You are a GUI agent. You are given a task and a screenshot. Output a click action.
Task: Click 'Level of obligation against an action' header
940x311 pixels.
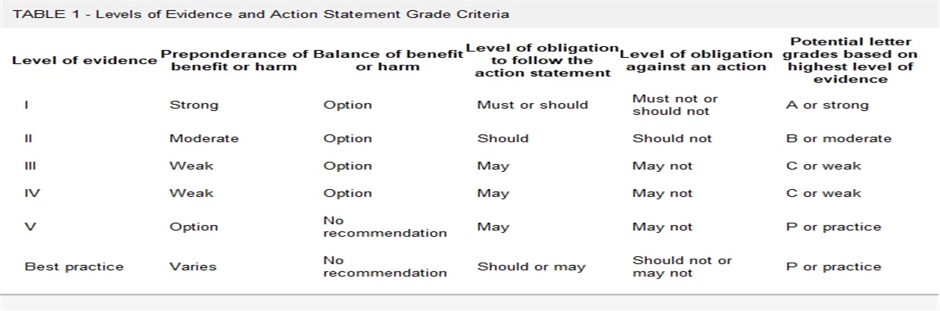(x=696, y=60)
